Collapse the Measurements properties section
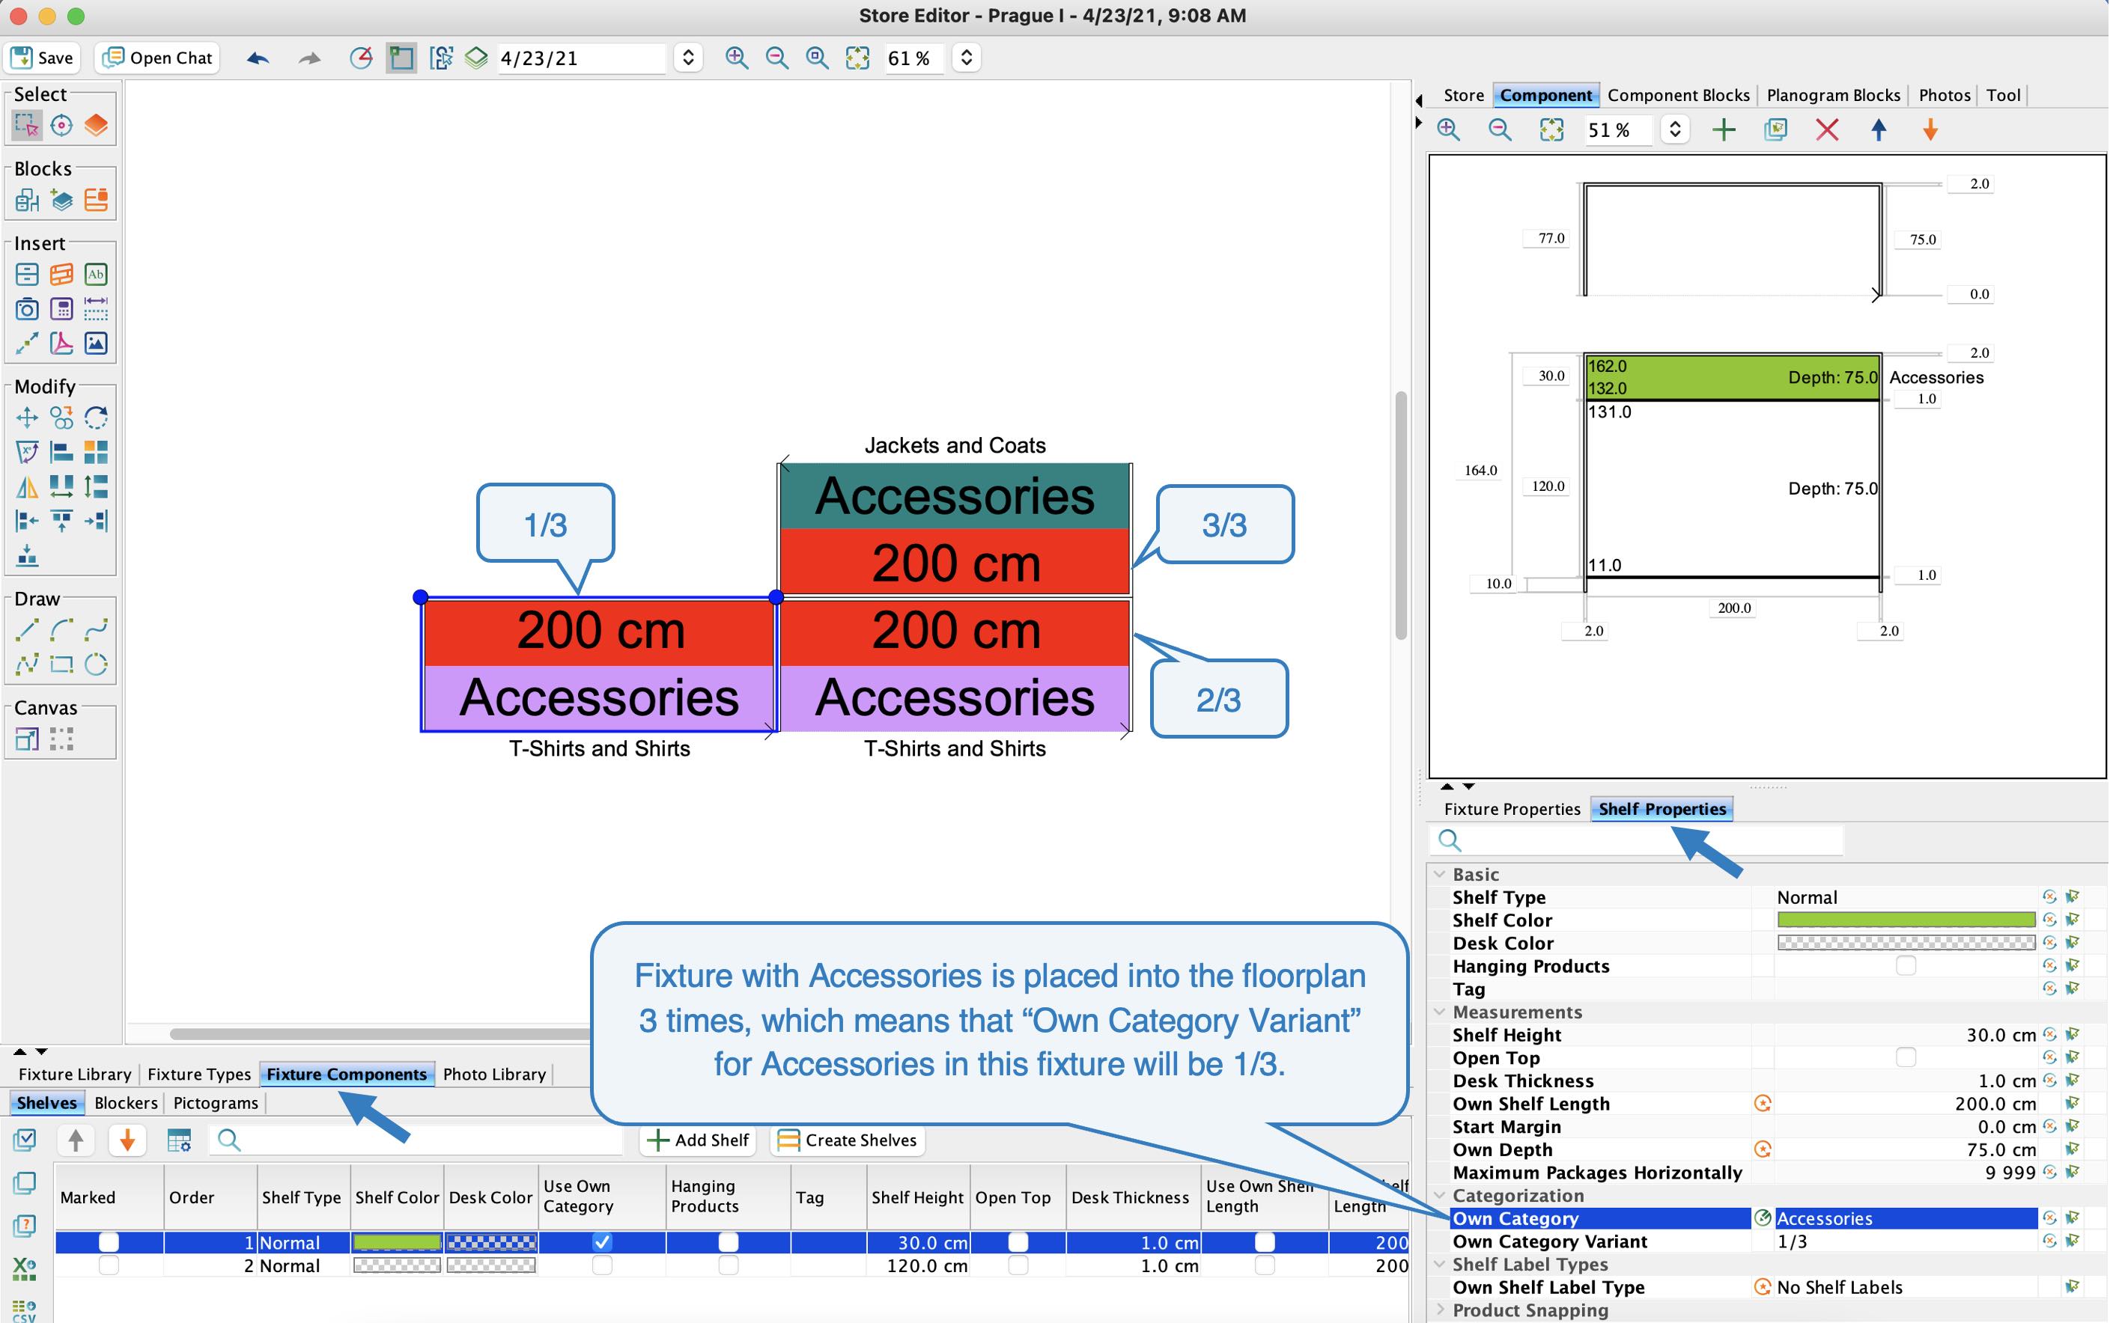Viewport: 2110px width, 1323px height. pos(1439,1012)
